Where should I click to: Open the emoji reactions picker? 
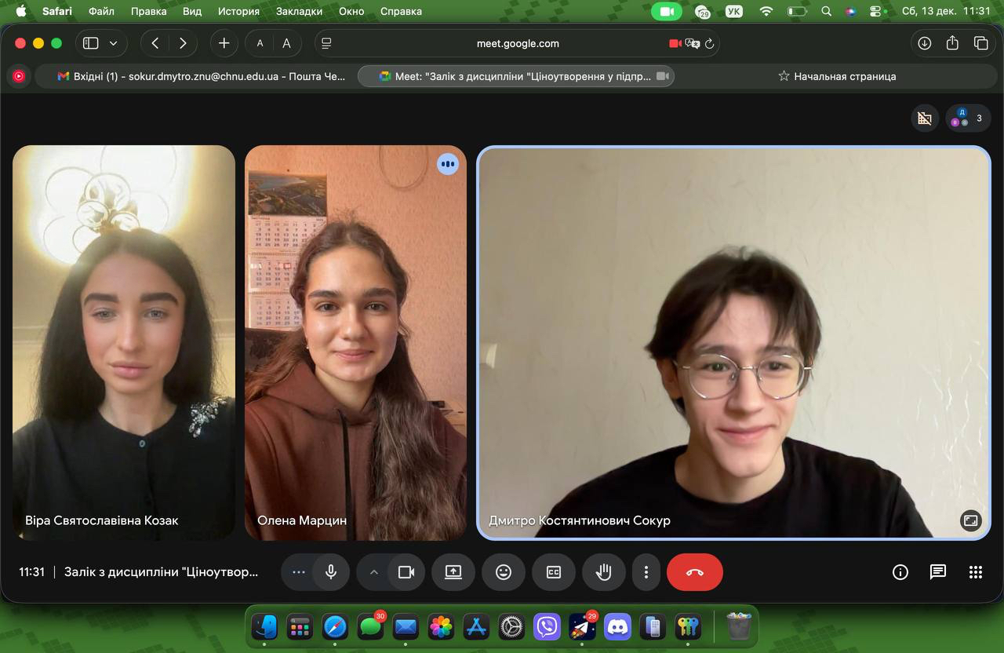(504, 572)
